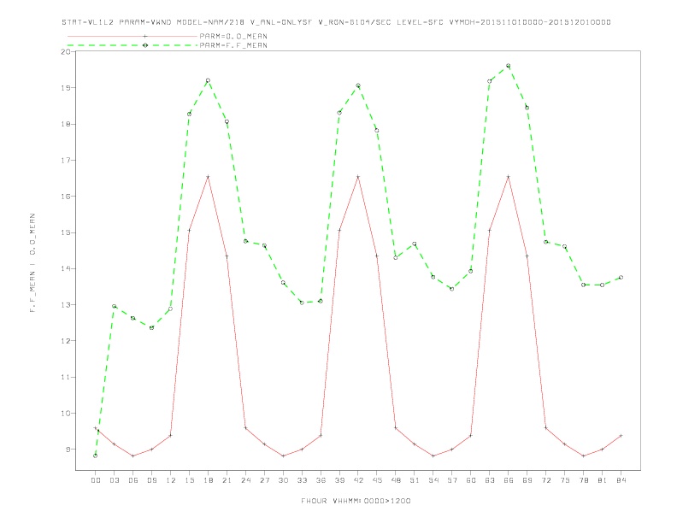
Task: Click the x-axis title FHOUR VHHMM
Action: pyautogui.click(x=356, y=501)
